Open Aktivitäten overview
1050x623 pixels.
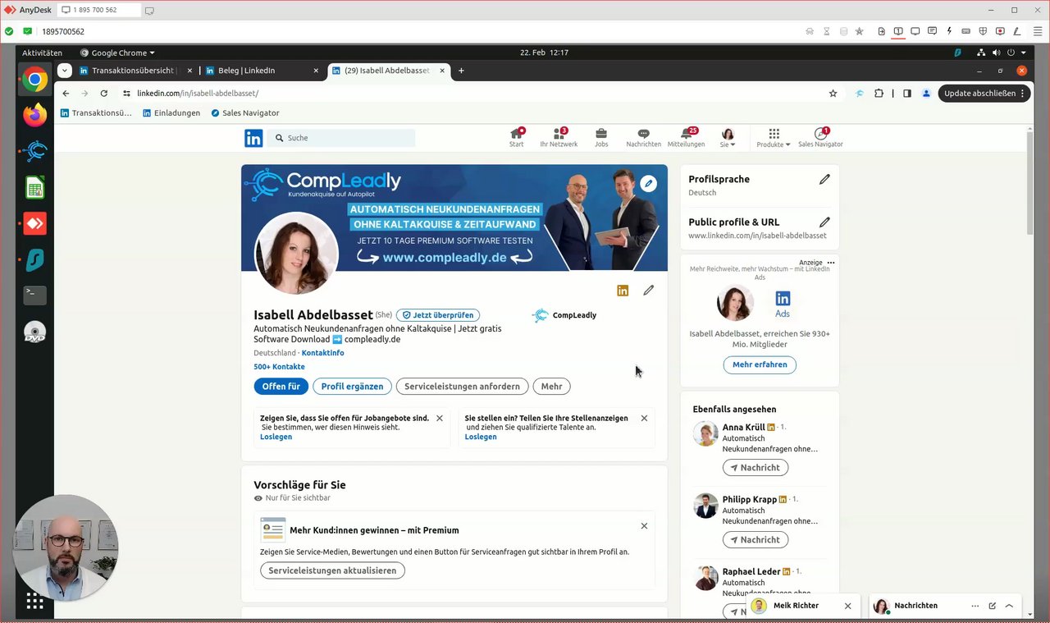42,53
